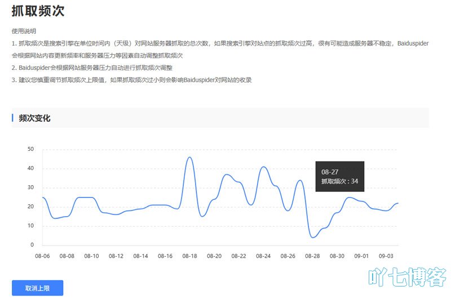Image resolution: width=451 pixels, height=300 pixels.
Task: Click the 08-26 x-axis date label
Action: point(288,256)
